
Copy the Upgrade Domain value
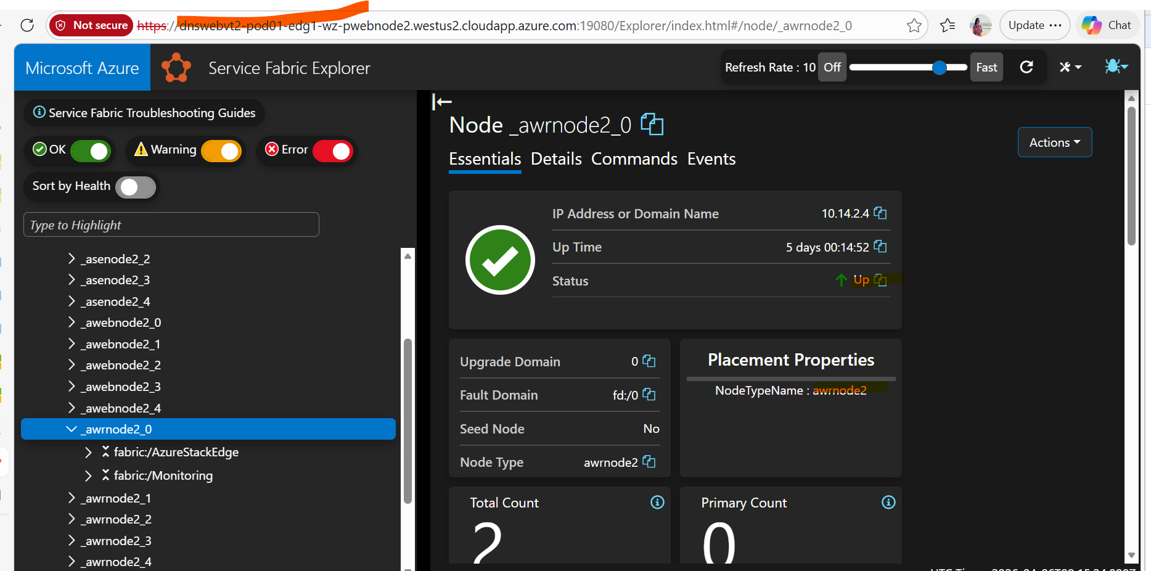click(x=649, y=361)
